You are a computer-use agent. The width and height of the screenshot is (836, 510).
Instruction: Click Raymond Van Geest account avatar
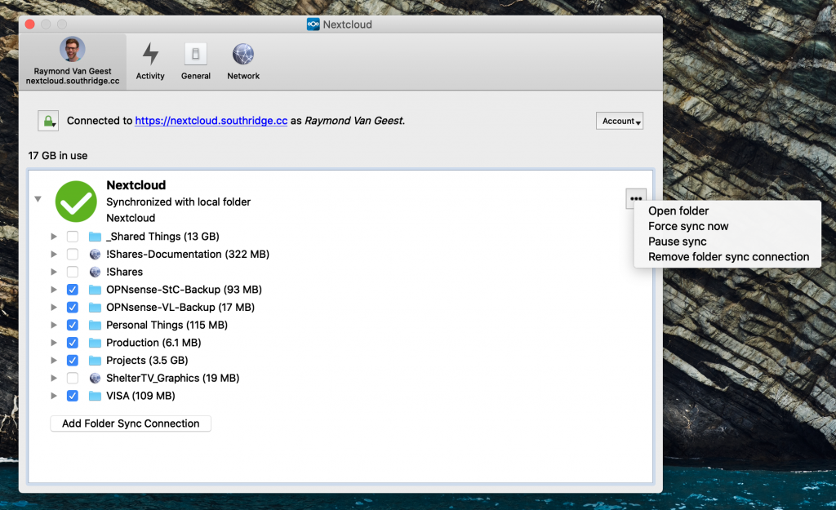pyautogui.click(x=73, y=51)
